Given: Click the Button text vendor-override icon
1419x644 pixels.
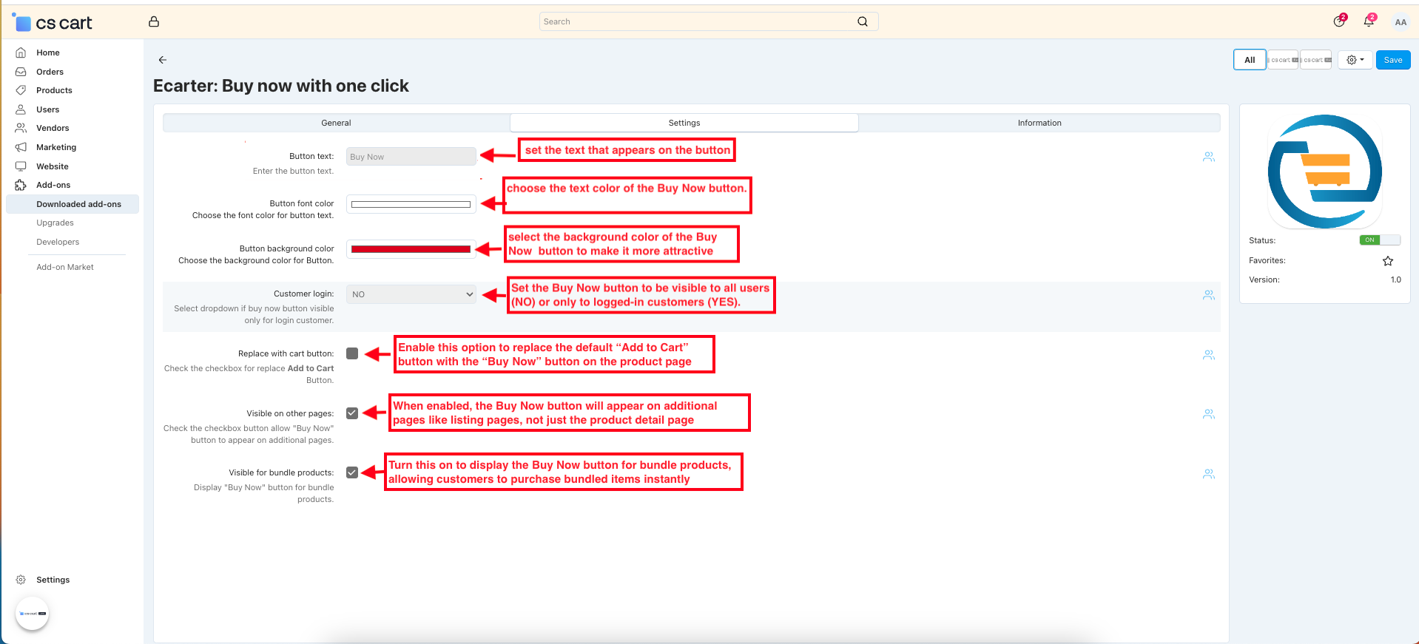Looking at the screenshot, I should pos(1208,157).
